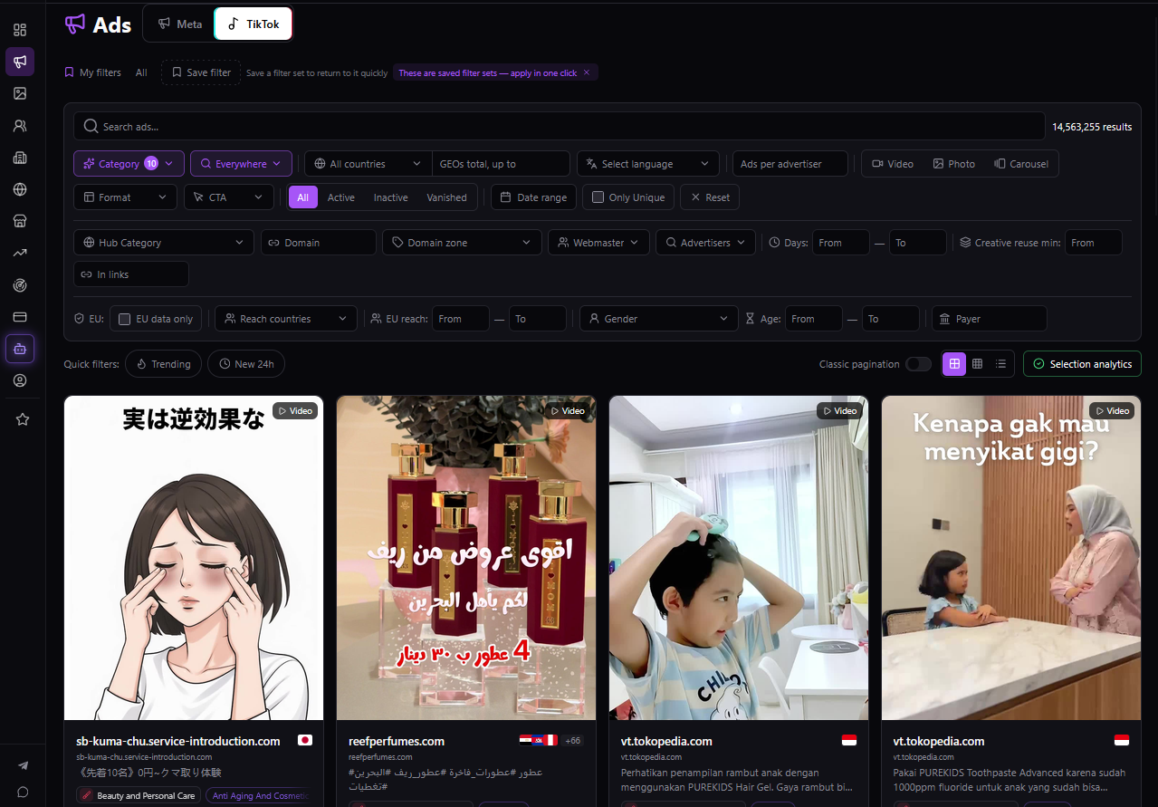Dismiss the saved filter sets tip
The height and width of the screenshot is (807, 1158).
point(587,72)
